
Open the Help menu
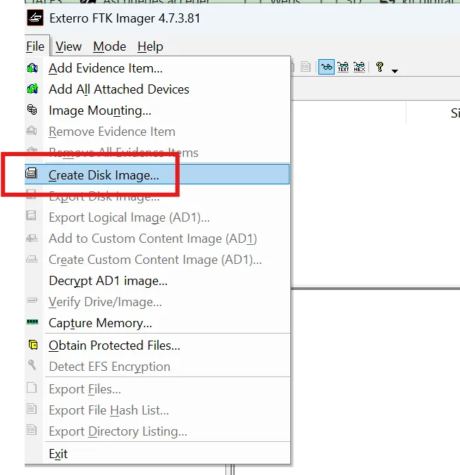[150, 46]
